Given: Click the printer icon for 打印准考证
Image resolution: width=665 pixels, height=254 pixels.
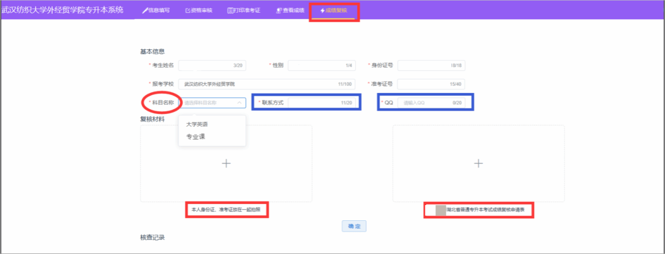Looking at the screenshot, I should point(231,11).
